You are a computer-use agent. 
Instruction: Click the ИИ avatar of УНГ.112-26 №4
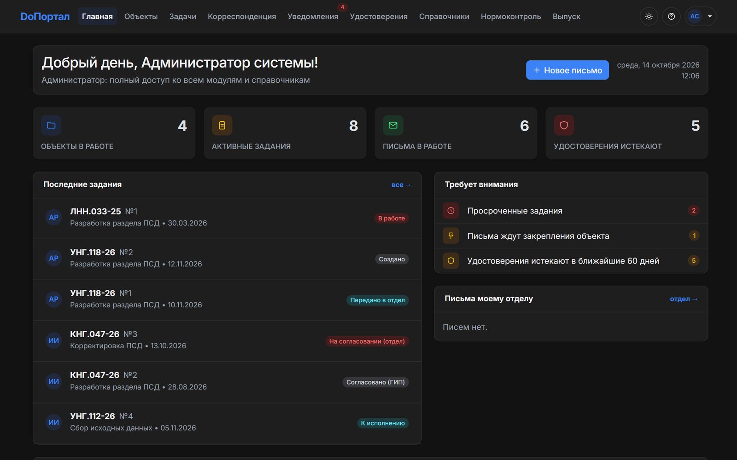click(53, 423)
